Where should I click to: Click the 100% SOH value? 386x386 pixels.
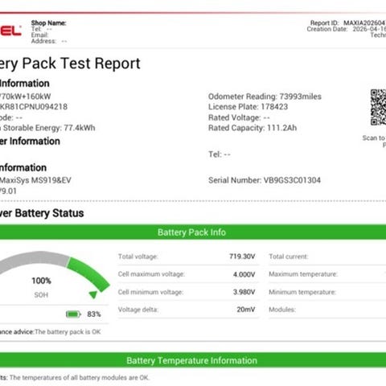(x=41, y=281)
